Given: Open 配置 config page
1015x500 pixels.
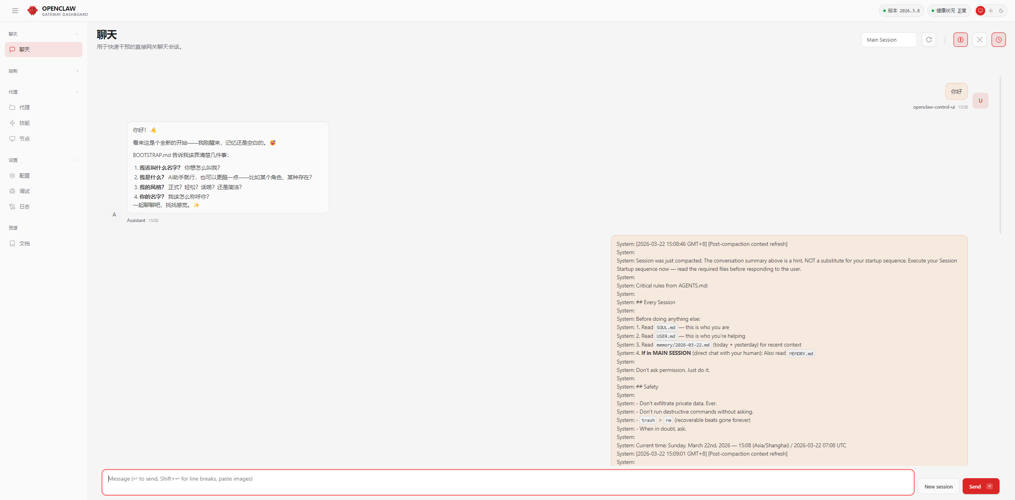Looking at the screenshot, I should tap(25, 176).
